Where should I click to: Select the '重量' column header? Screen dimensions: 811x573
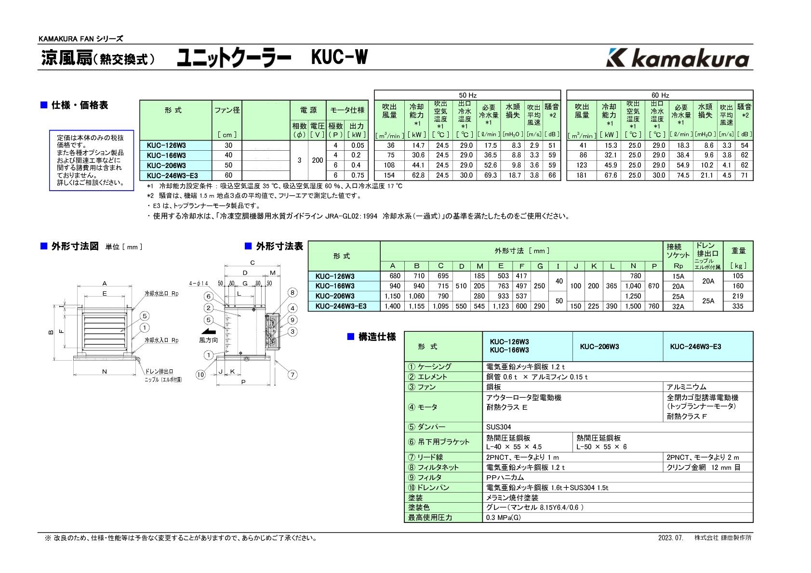pos(738,251)
